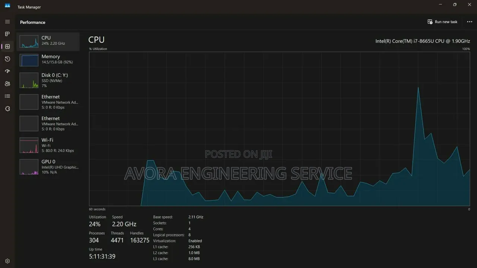Viewport: 477px width, 268px height.
Task: Open the Services page icon
Action: 7,108
